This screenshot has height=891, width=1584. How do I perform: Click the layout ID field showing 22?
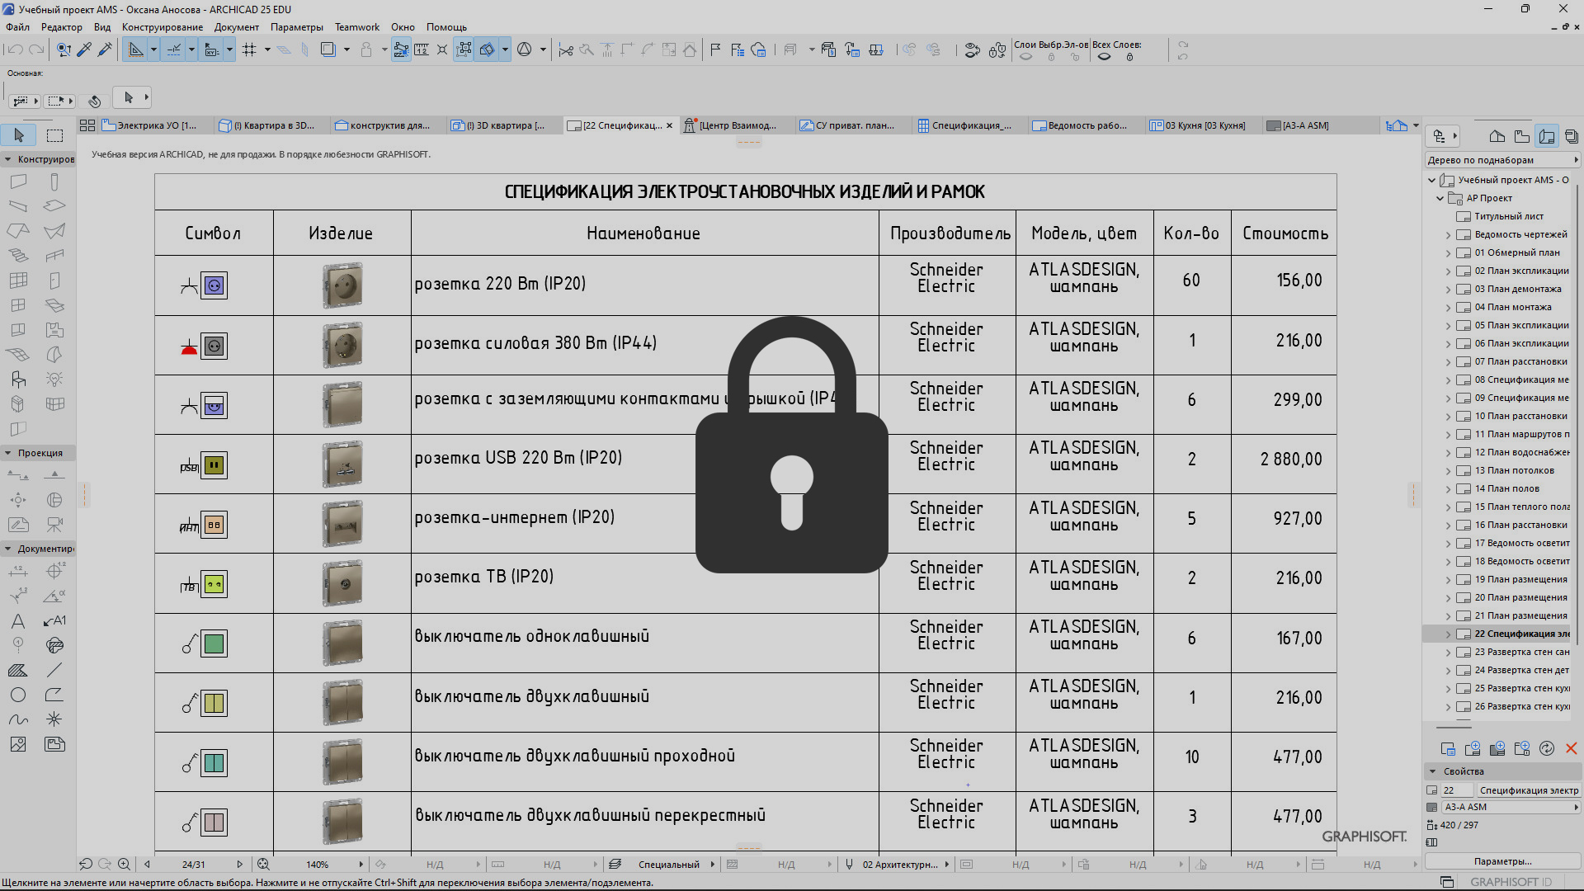(1456, 790)
